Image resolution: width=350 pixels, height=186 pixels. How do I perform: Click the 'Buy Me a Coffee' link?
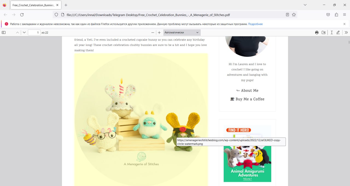(x=247, y=99)
